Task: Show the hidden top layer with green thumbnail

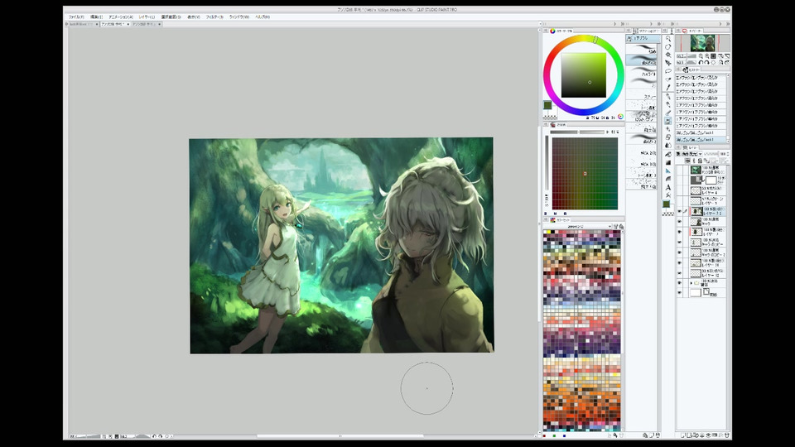Action: pyautogui.click(x=680, y=169)
